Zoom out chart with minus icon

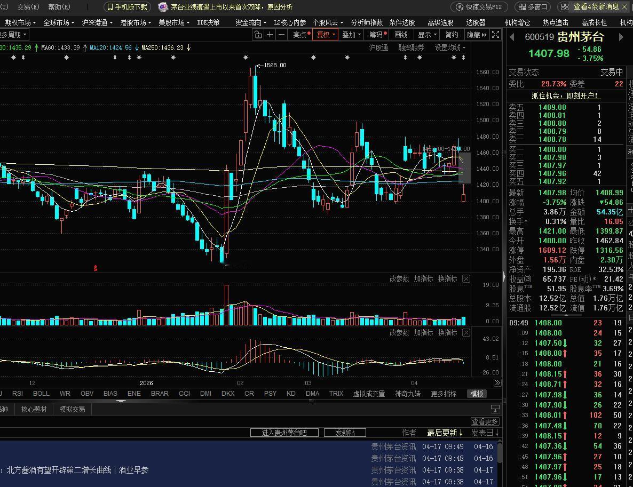(282, 35)
